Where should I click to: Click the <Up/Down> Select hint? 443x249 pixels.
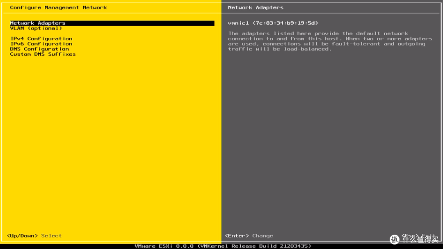[x=34, y=236]
